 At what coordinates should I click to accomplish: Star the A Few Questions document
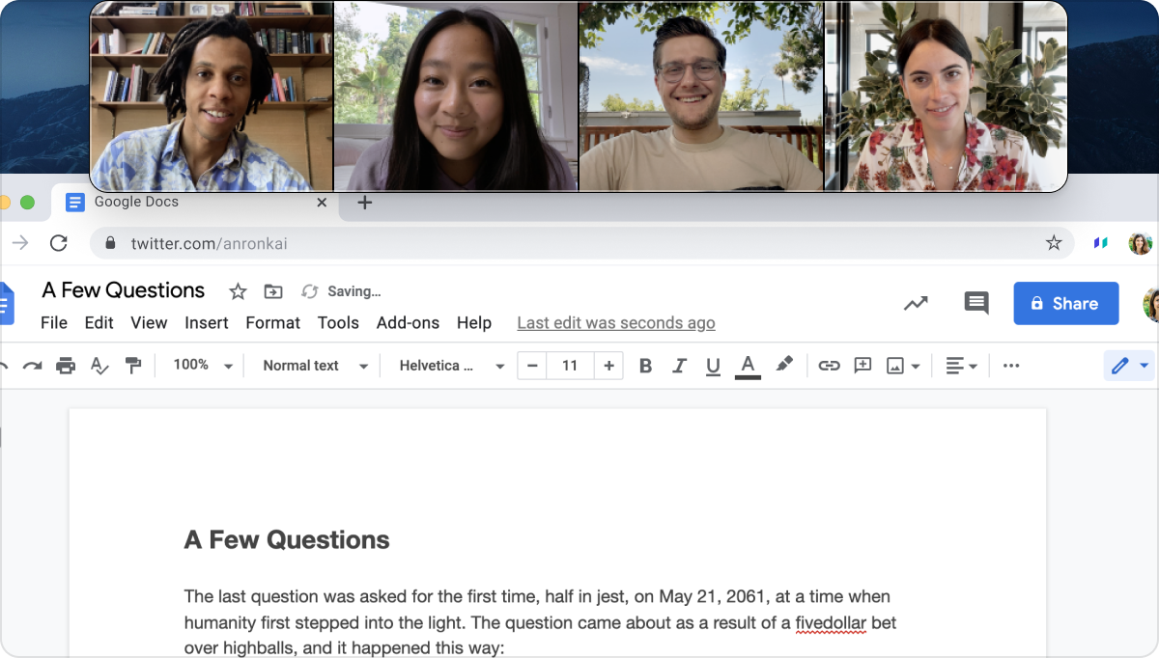click(x=238, y=291)
